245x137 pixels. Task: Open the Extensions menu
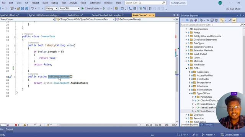pos(95,3)
